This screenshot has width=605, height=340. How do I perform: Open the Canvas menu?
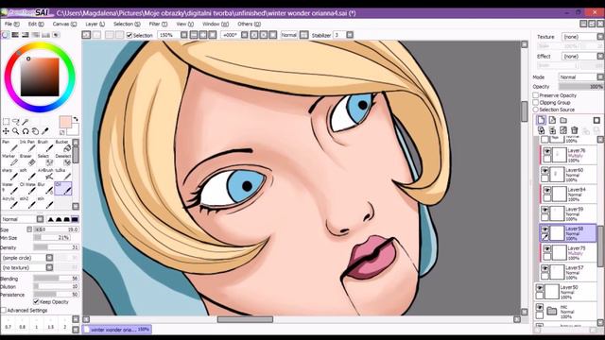pos(64,24)
